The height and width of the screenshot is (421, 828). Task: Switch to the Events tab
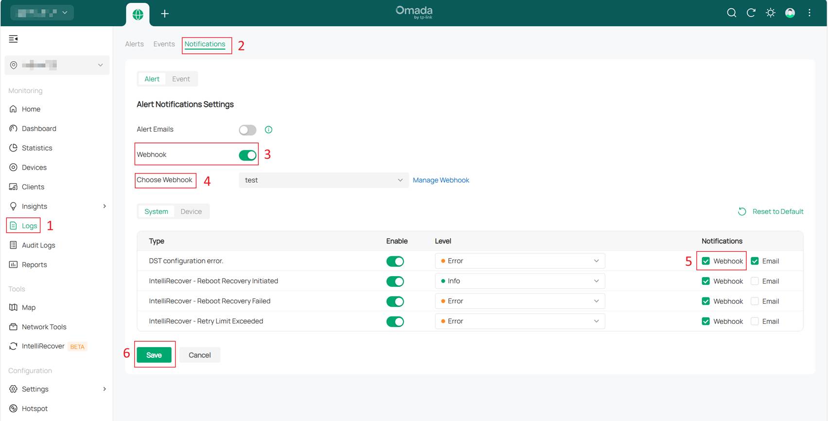pos(164,44)
